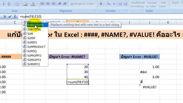Open Font dialog launcher

[x=36, y=11]
